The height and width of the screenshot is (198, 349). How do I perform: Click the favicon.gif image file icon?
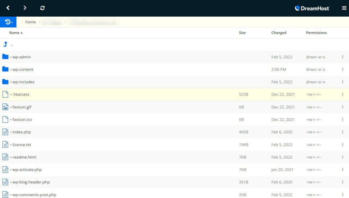5,107
